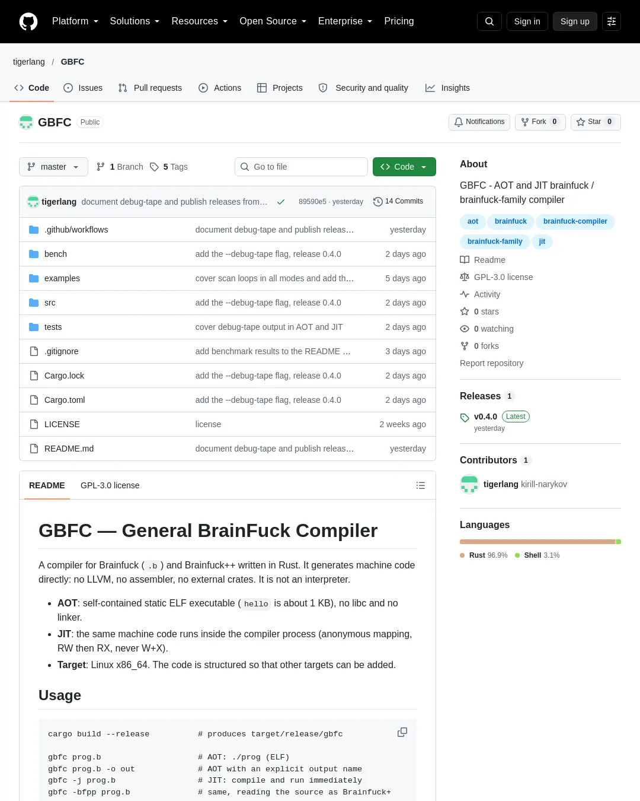
Task: Click the license scale icon in About
Action: pyautogui.click(x=465, y=277)
